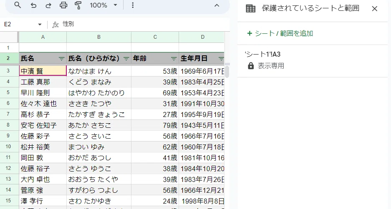Open the filter for 年齢 column
The width and height of the screenshot is (391, 209).
coord(174,59)
